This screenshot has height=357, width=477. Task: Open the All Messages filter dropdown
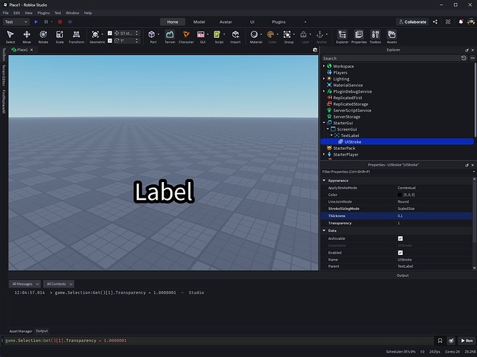point(24,284)
